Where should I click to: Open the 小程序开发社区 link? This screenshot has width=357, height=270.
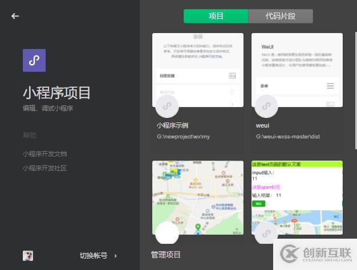point(45,168)
